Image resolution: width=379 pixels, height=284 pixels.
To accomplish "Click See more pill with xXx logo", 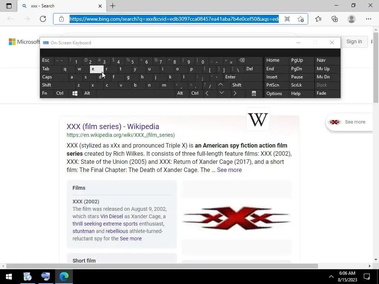I will point(349,122).
